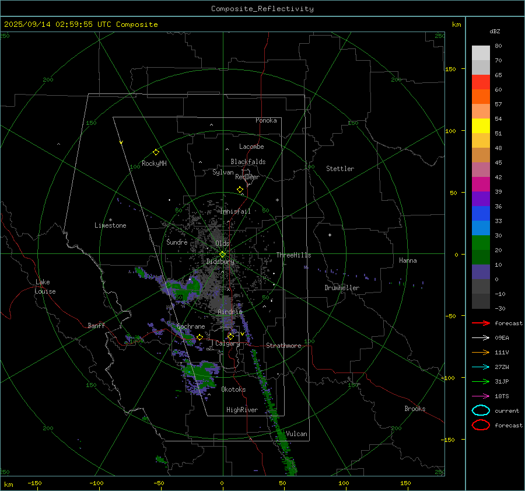Click the Ponoka city label
Viewport: 525px width, 491px height.
(266, 120)
